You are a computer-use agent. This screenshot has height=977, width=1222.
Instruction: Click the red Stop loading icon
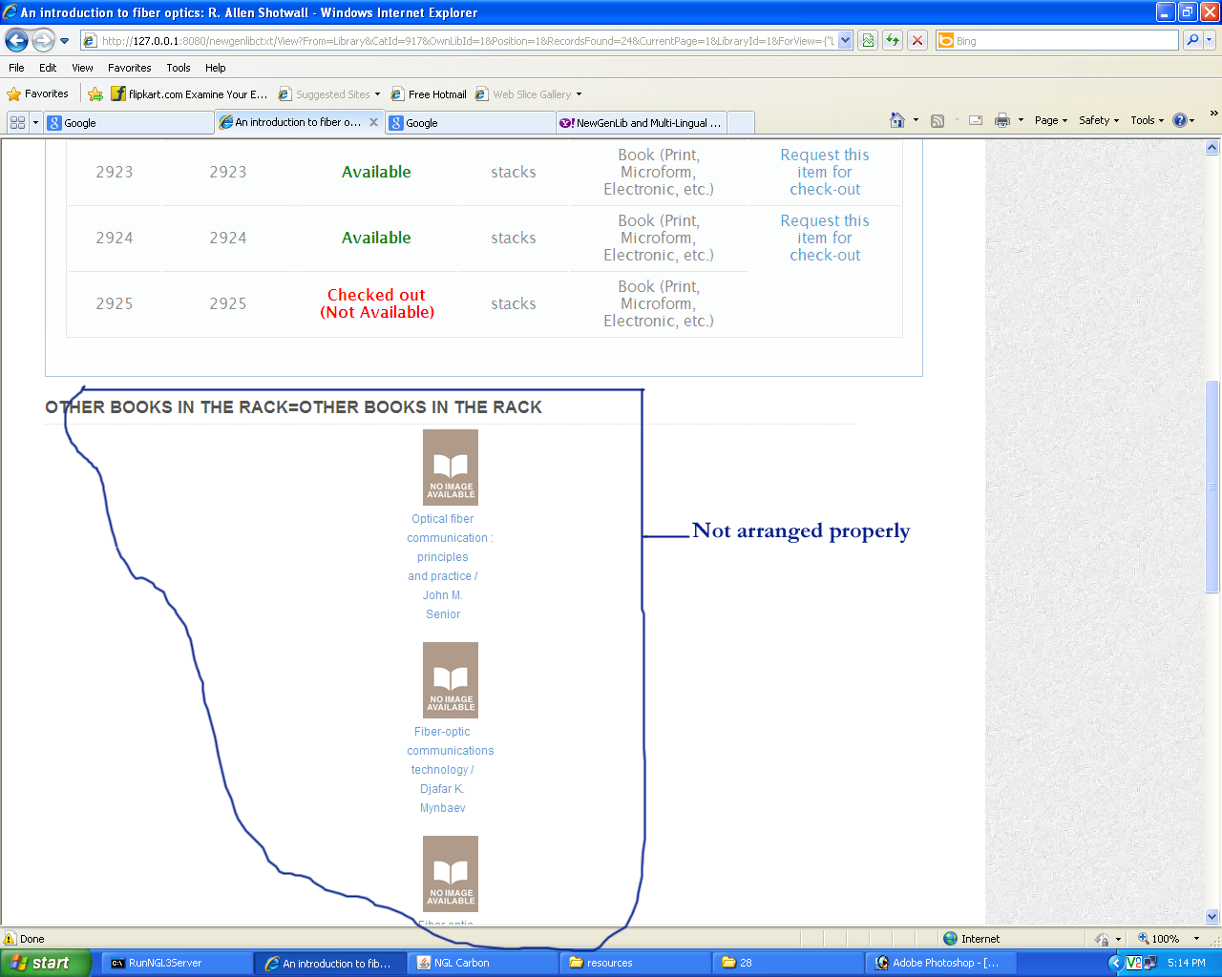click(916, 40)
